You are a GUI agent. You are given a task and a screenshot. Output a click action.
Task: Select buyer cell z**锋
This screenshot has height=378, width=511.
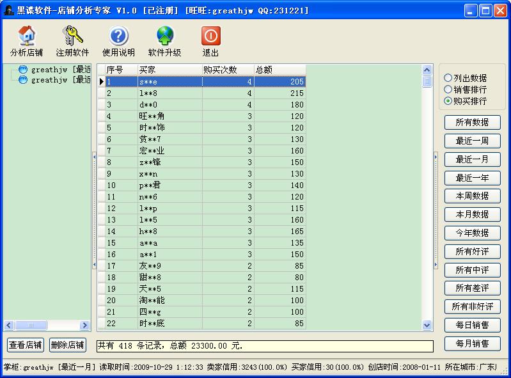(169, 162)
